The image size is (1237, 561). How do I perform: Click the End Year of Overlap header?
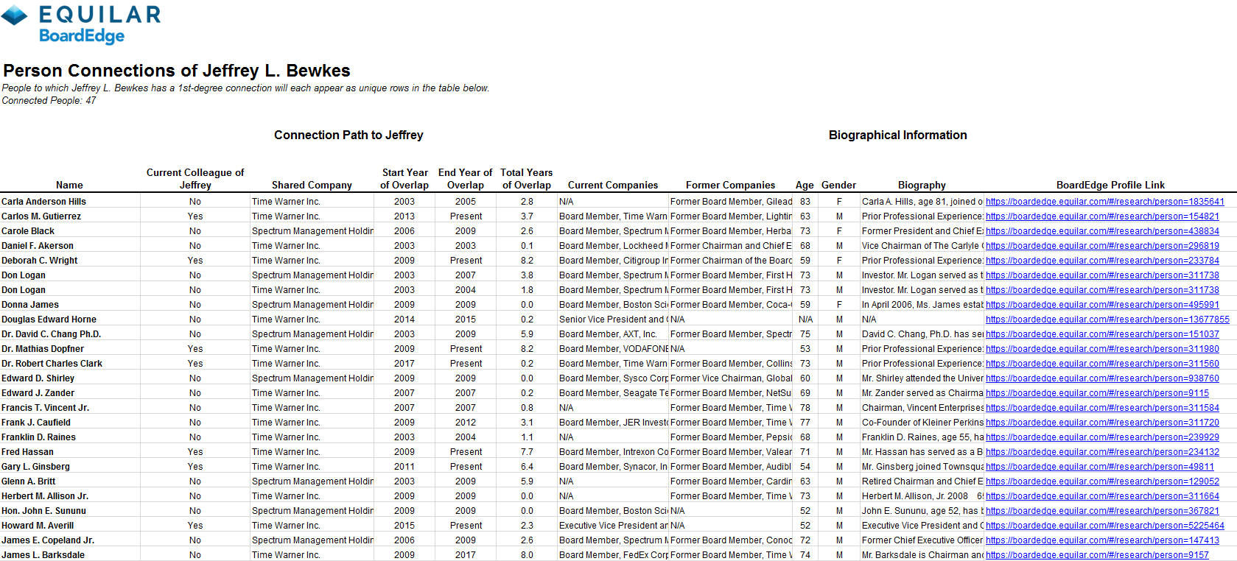point(465,179)
